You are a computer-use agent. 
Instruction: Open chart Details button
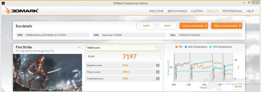pyautogui.click(x=238, y=86)
